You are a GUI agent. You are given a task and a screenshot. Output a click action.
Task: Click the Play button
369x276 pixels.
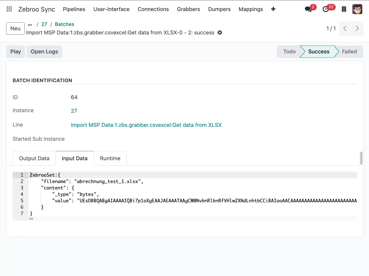tap(16, 52)
